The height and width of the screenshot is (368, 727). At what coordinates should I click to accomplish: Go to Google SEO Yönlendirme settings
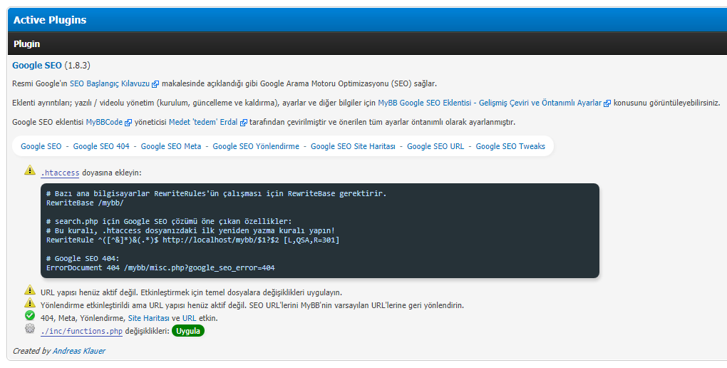(256, 146)
